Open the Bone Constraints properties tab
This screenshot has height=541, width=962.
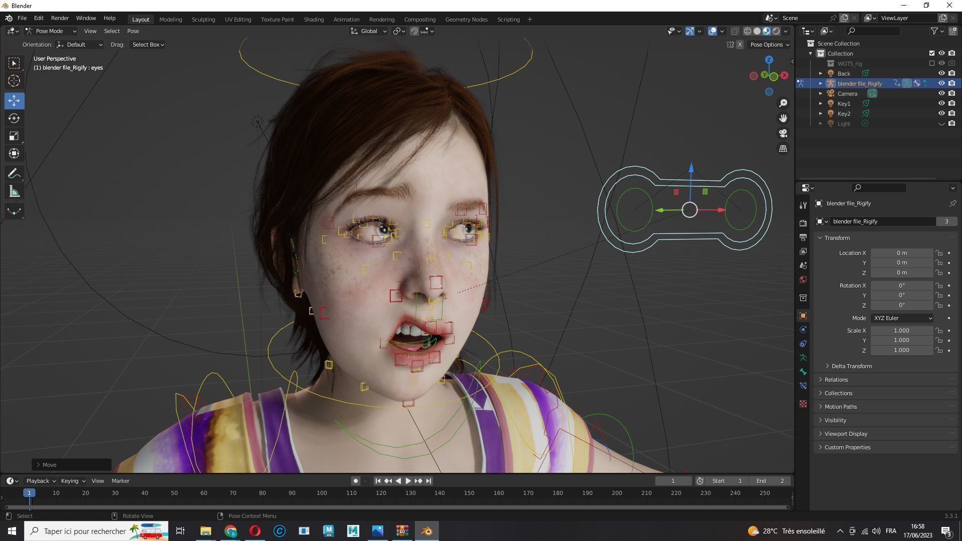[803, 386]
